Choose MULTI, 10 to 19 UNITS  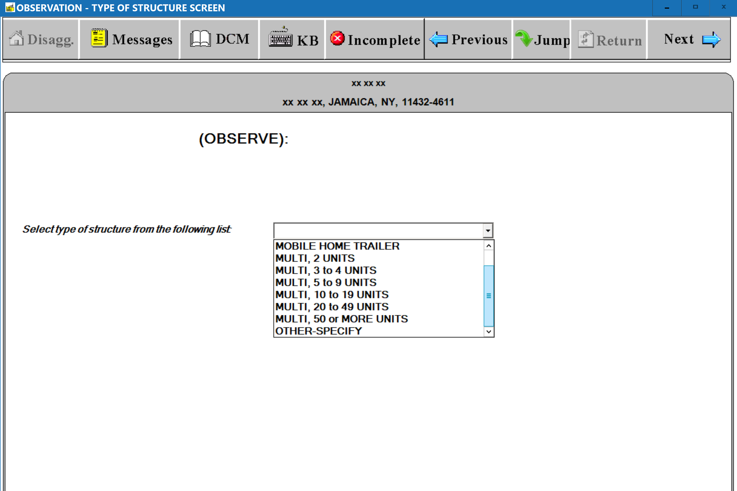click(x=332, y=295)
